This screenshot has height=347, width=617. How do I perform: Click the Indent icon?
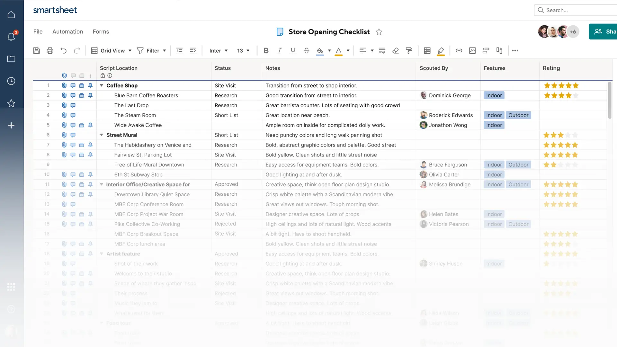pyautogui.click(x=193, y=50)
